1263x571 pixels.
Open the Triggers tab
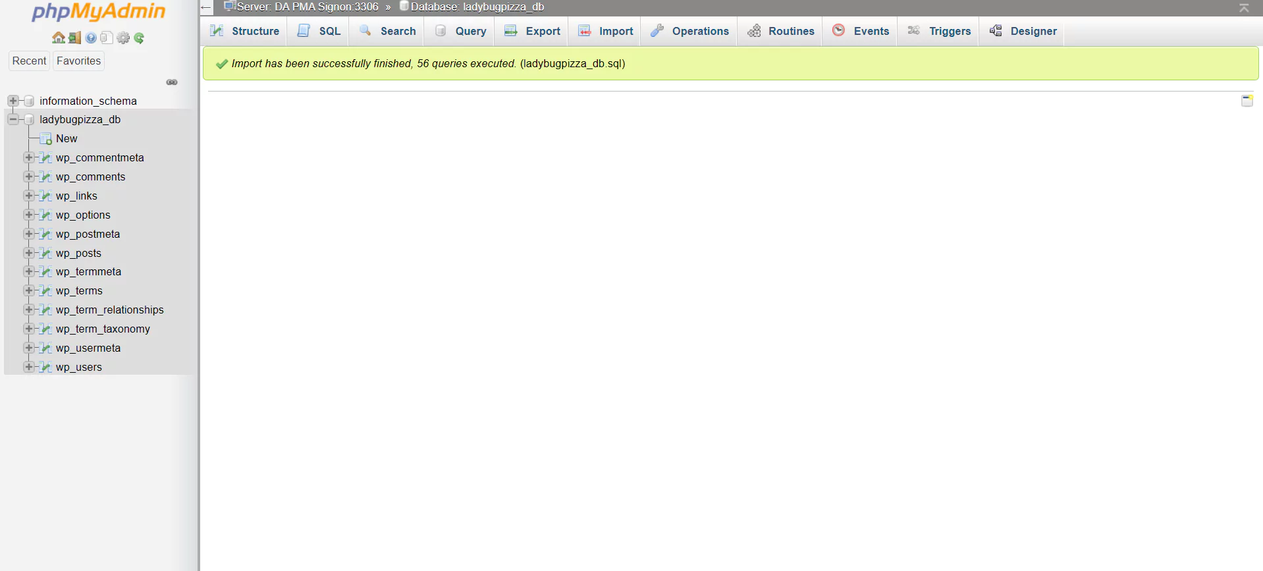[x=939, y=31]
